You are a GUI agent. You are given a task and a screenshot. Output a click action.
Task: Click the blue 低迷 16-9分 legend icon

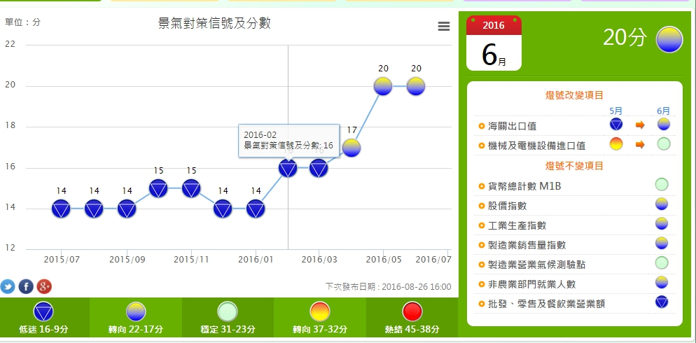pos(44,311)
